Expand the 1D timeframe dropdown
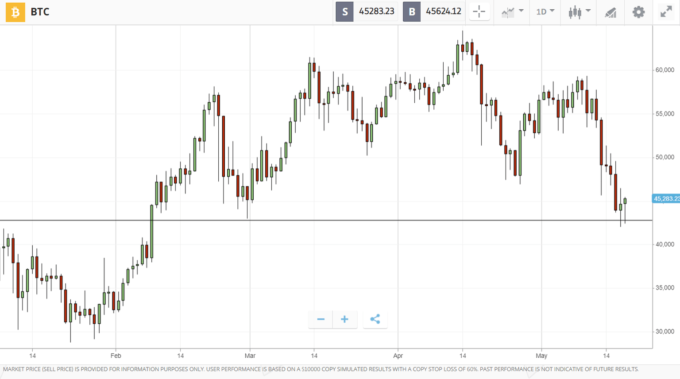This screenshot has width=680, height=379. pyautogui.click(x=545, y=12)
